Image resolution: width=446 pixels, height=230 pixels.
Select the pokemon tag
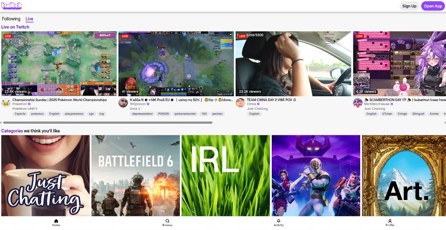tap(37, 114)
